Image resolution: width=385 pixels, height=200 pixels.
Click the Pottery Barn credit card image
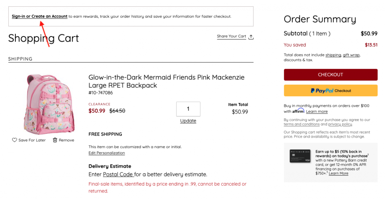click(x=300, y=156)
